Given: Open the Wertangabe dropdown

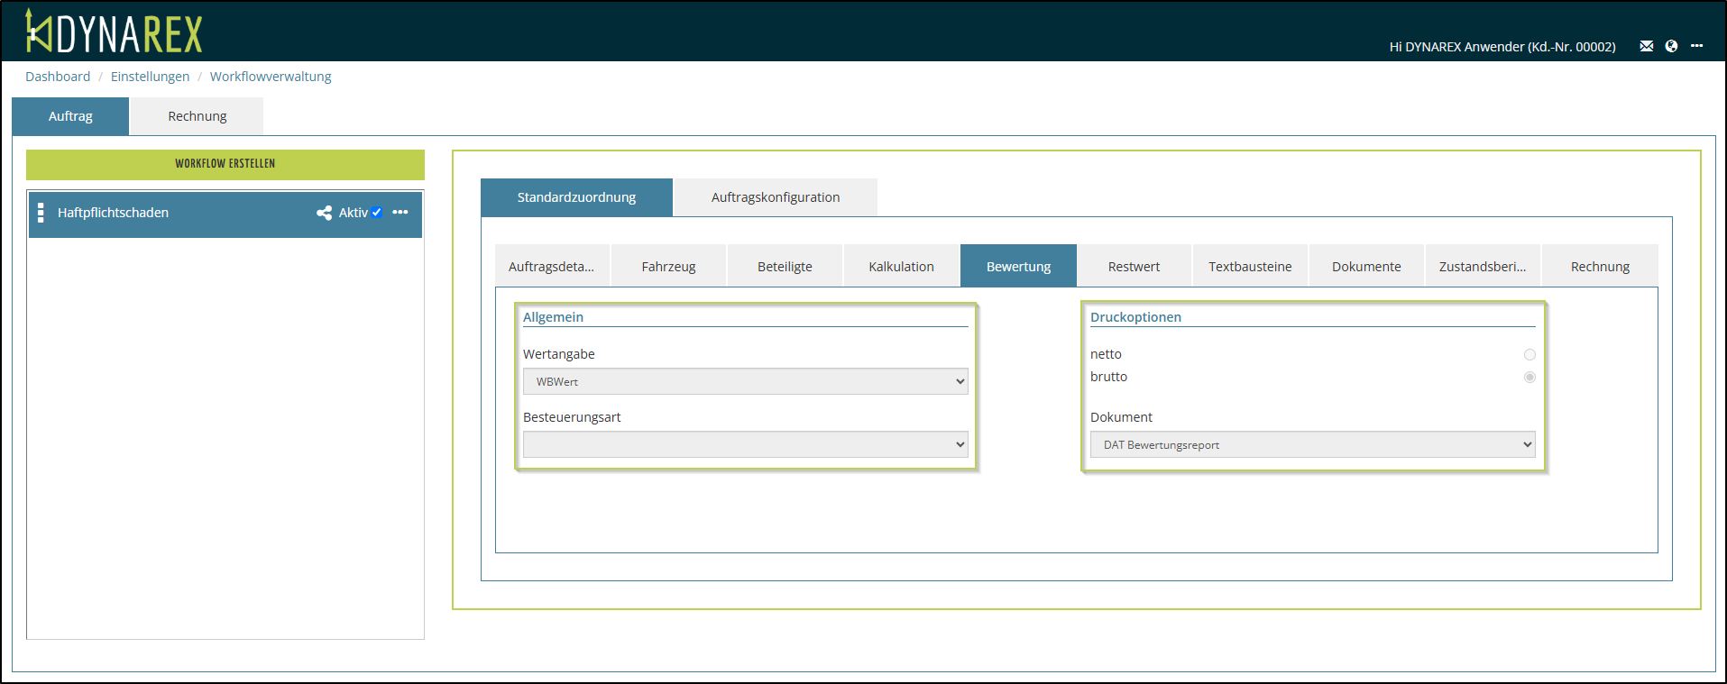Looking at the screenshot, I should point(745,381).
